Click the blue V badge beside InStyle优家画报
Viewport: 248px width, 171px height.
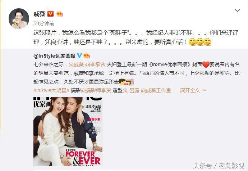79,55
